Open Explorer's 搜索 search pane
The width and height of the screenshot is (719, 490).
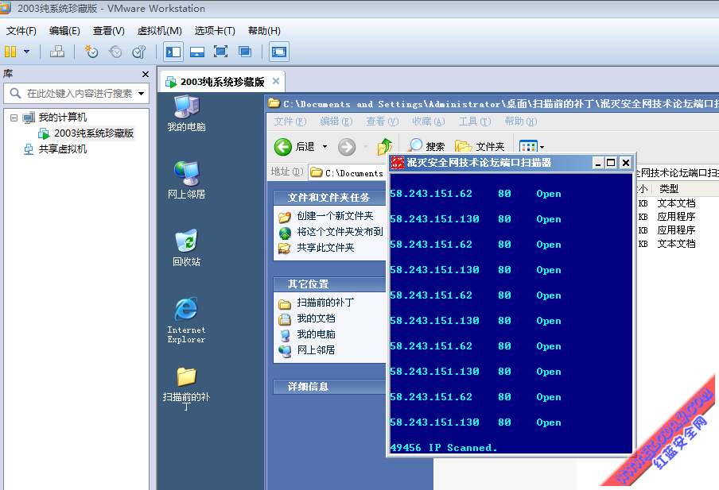[426, 146]
